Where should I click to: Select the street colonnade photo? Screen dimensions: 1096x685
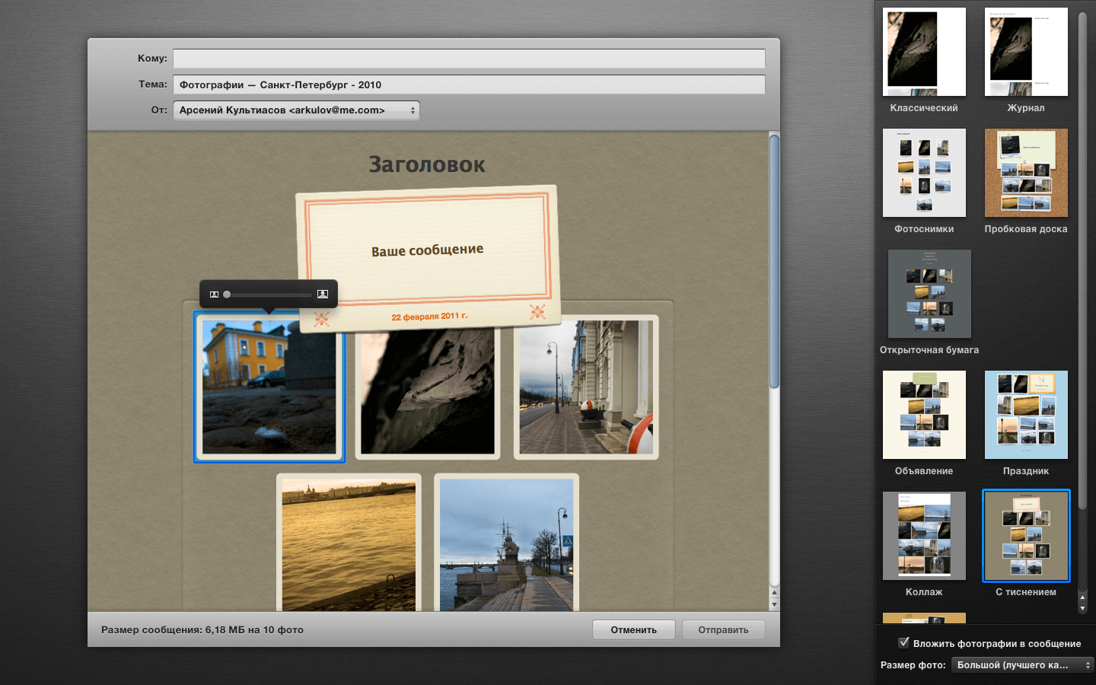[586, 387]
